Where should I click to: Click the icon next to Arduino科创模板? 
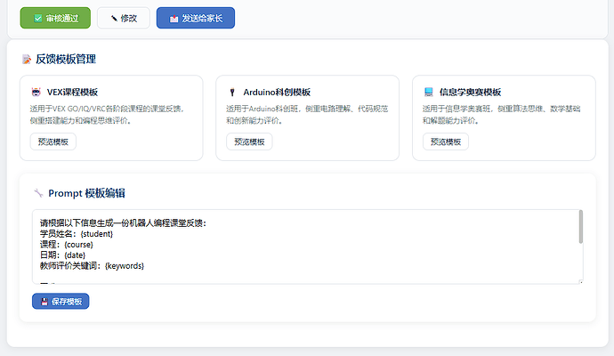click(232, 92)
